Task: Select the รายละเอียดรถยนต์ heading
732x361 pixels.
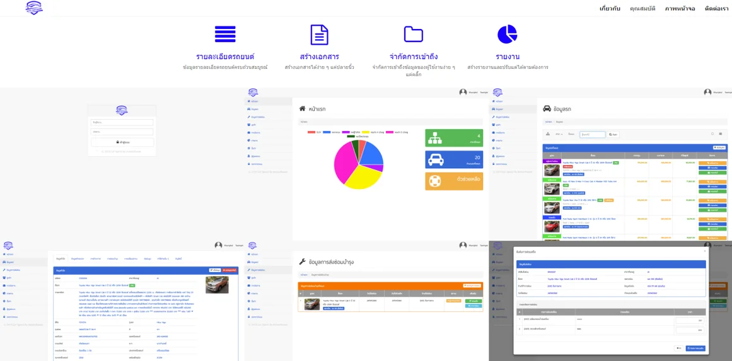Action: pyautogui.click(x=225, y=57)
